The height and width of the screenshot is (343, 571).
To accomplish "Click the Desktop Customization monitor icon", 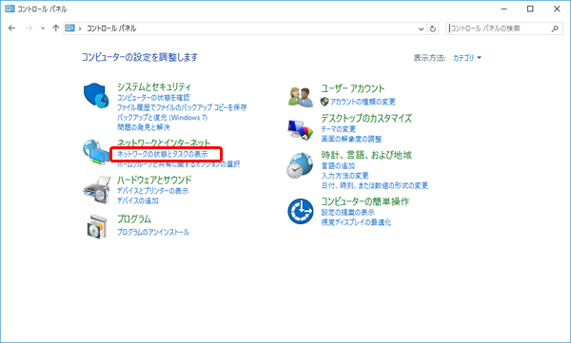I will coord(301,130).
